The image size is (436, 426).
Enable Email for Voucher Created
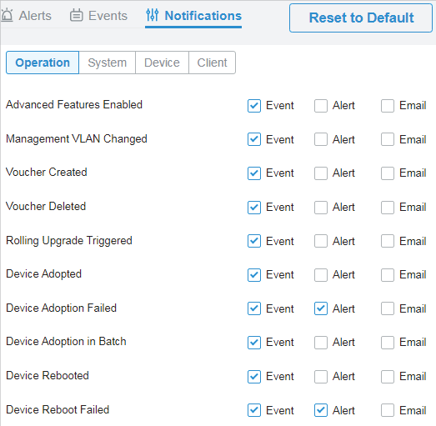(388, 173)
